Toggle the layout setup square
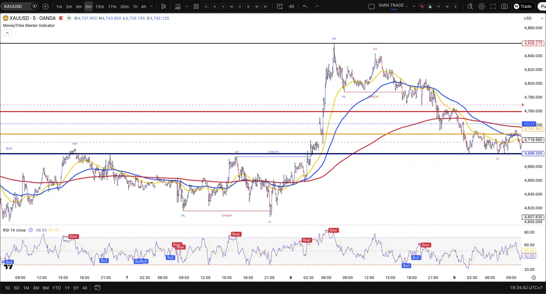 371,6
